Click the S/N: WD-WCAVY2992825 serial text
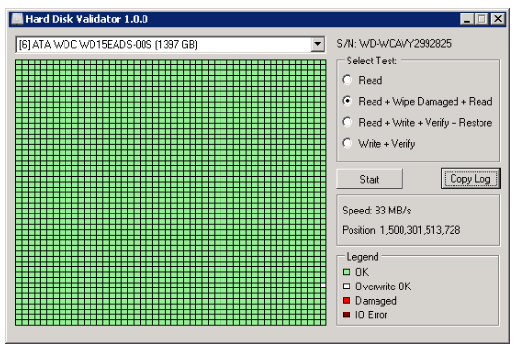Image resolution: width=519 pixels, height=350 pixels. click(x=394, y=44)
